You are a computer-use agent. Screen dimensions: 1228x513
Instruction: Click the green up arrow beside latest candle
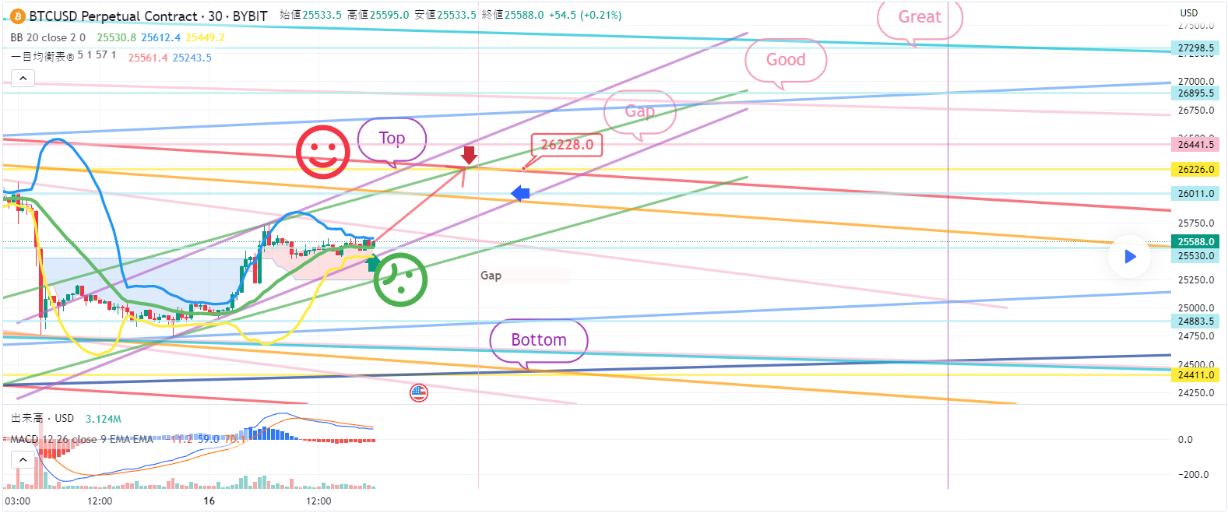click(x=374, y=262)
